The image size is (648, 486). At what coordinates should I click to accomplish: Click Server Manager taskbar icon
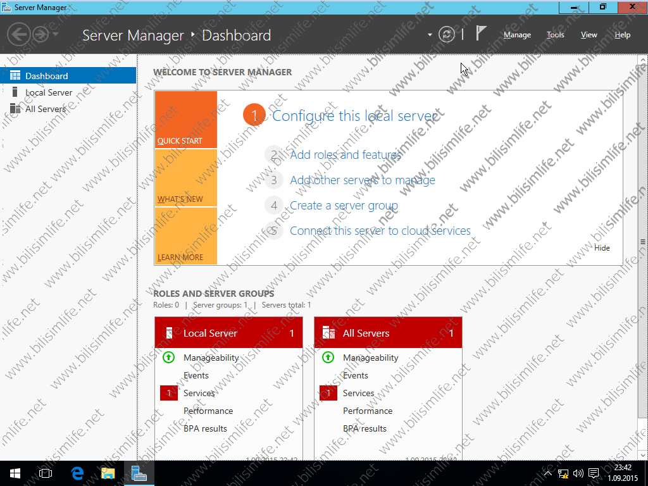(139, 473)
